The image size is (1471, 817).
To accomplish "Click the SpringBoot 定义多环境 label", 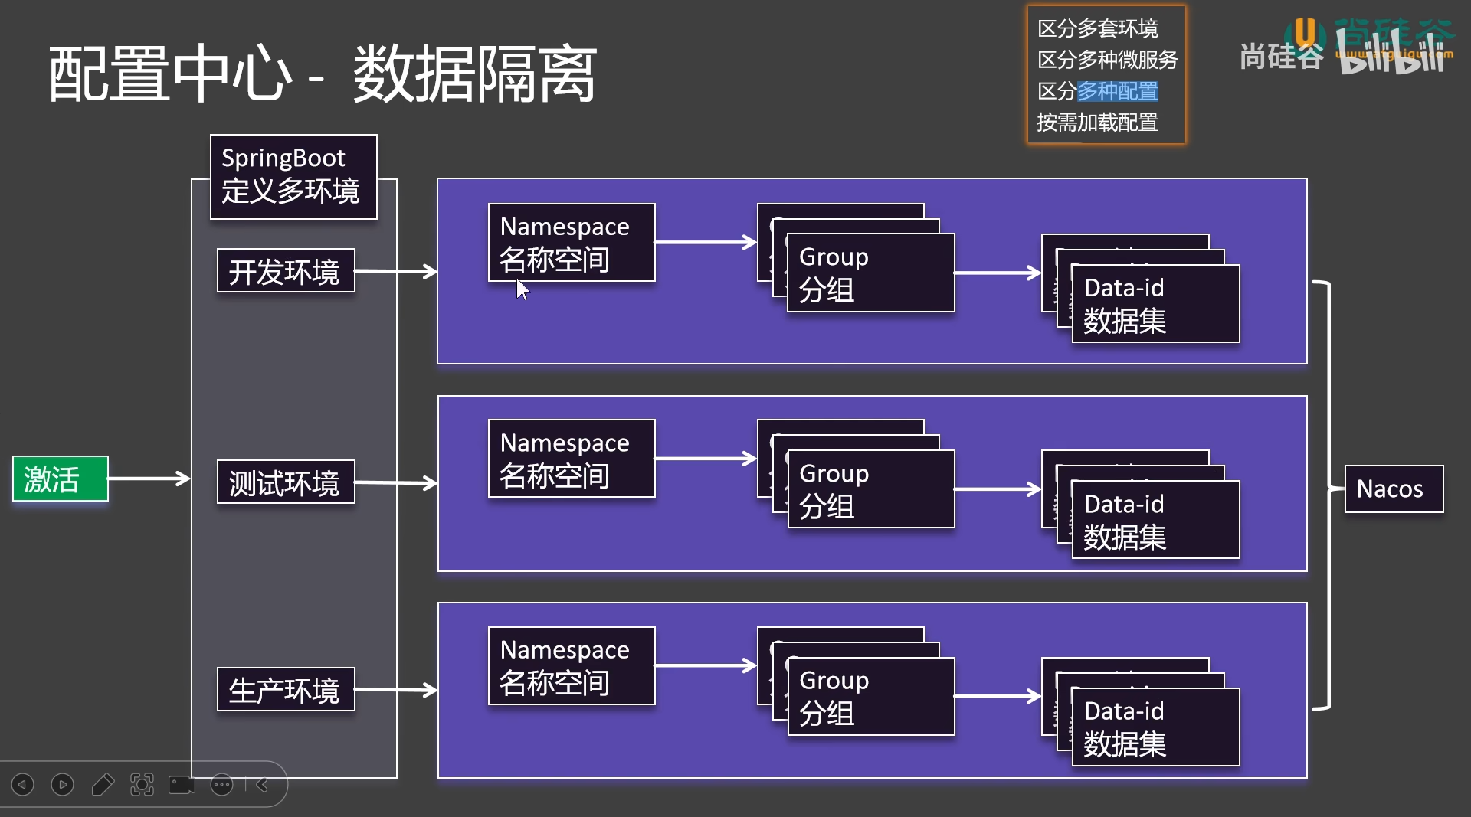I will click(x=293, y=177).
